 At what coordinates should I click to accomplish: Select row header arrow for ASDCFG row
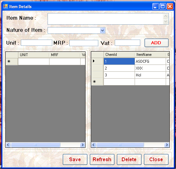click(x=97, y=61)
